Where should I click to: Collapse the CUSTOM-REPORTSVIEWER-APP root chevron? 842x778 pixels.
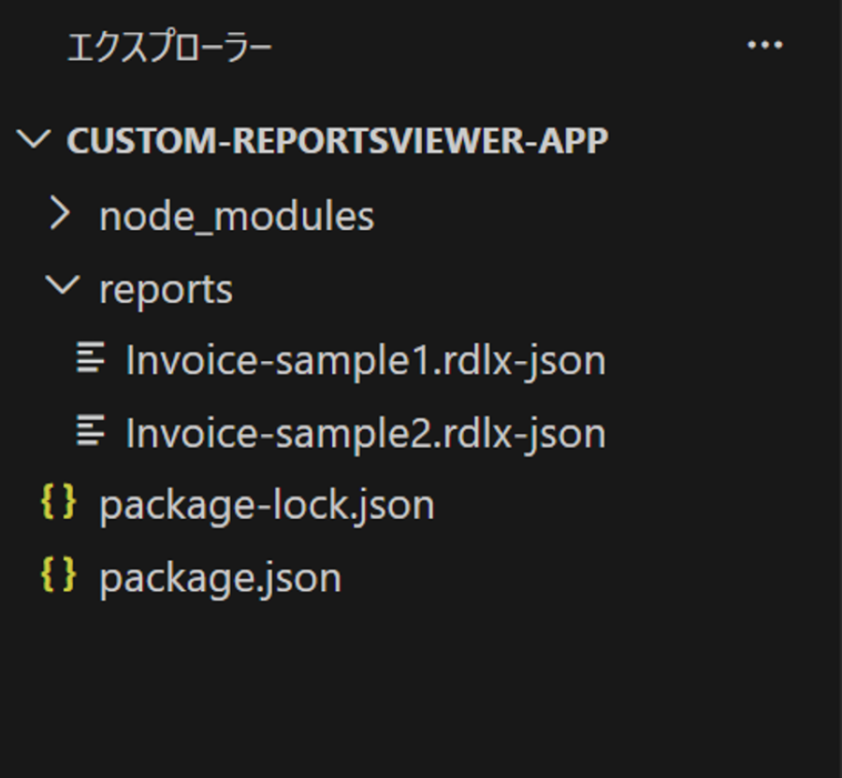pos(36,140)
